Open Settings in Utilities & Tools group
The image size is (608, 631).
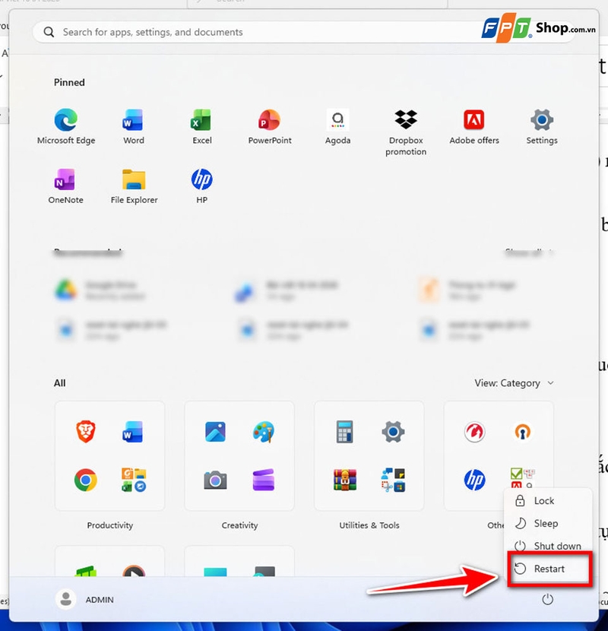(393, 431)
